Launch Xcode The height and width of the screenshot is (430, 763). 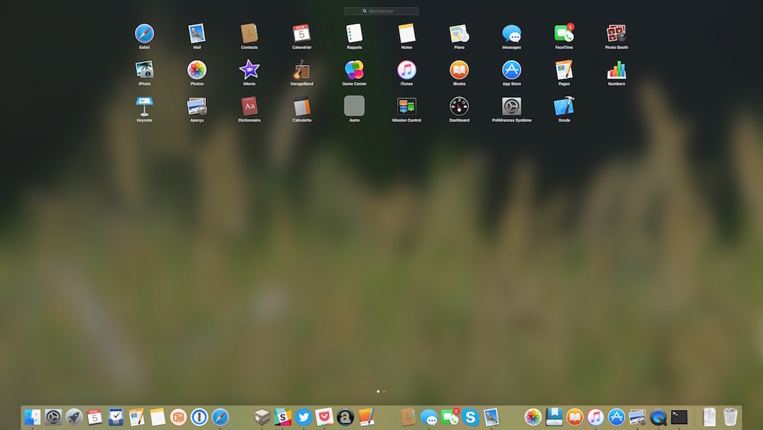pyautogui.click(x=564, y=107)
